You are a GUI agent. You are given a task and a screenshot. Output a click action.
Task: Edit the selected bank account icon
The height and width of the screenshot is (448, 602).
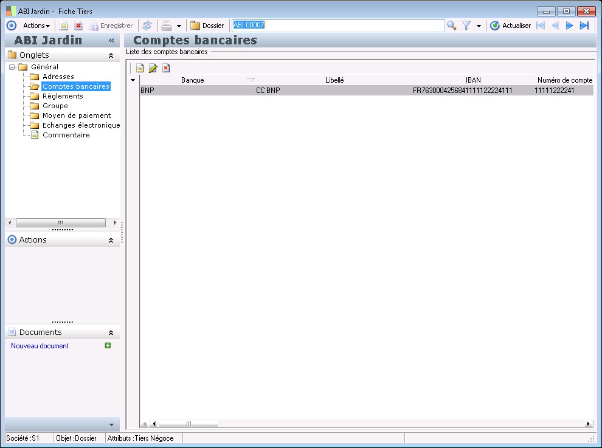(x=153, y=68)
